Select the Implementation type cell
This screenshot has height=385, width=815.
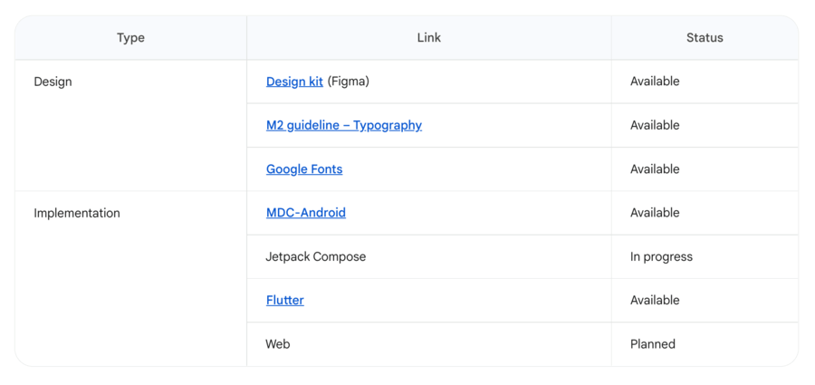76,214
